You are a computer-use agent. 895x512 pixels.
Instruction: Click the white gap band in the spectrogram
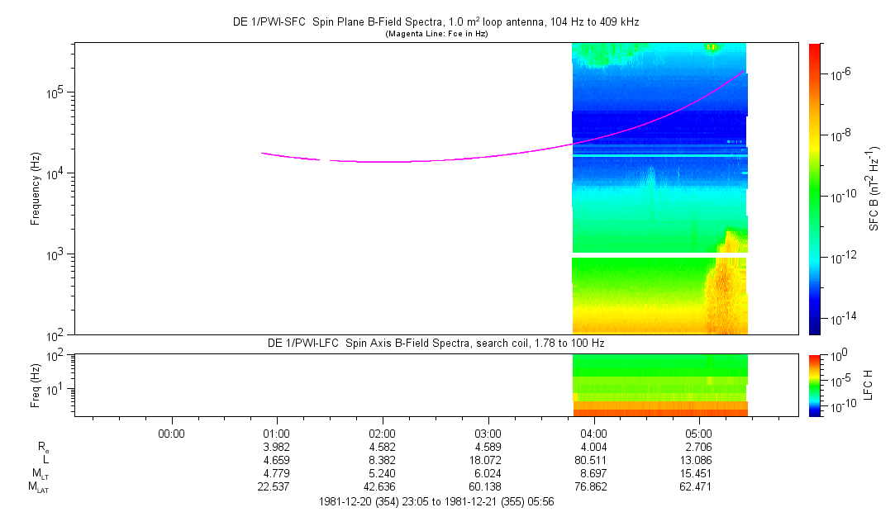pos(659,255)
